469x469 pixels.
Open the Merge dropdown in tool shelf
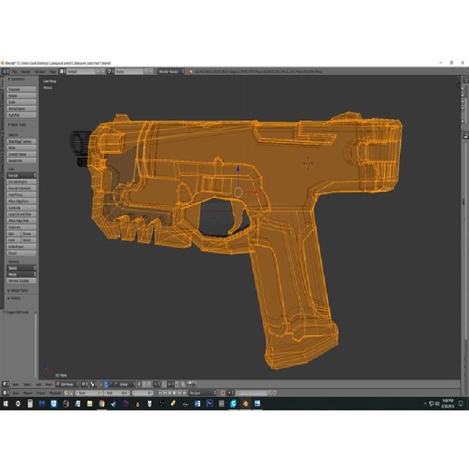click(x=22, y=274)
